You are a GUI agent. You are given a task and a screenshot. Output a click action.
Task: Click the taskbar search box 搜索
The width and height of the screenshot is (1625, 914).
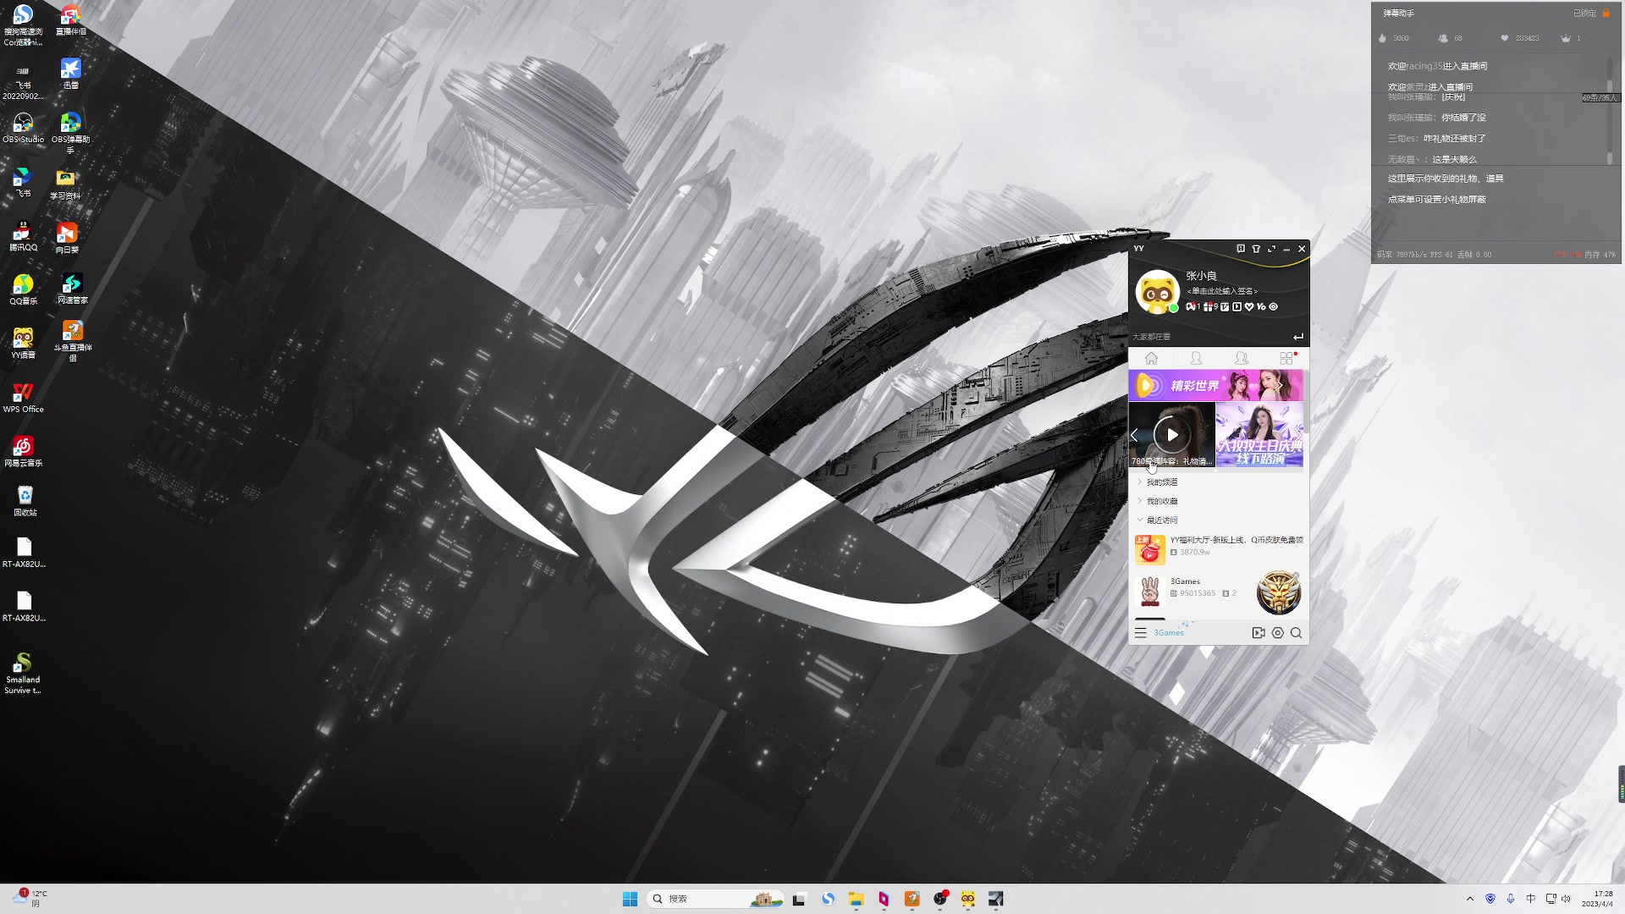[715, 899]
